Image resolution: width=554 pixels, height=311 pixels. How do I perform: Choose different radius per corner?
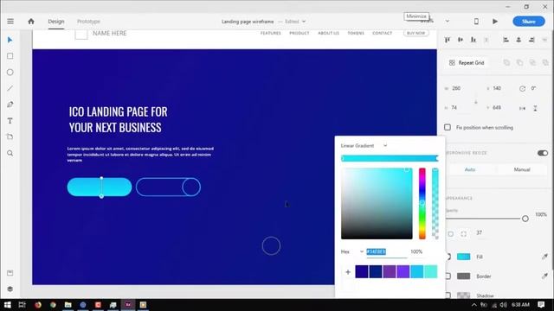pos(464,233)
